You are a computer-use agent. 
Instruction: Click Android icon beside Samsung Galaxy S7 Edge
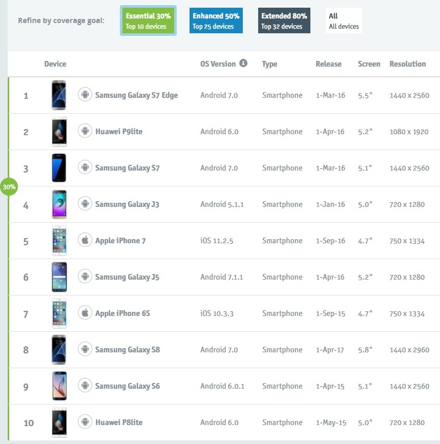pyautogui.click(x=85, y=94)
